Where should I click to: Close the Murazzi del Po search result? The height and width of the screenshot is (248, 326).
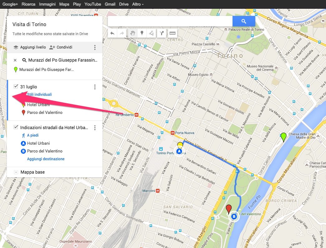pos(15,60)
